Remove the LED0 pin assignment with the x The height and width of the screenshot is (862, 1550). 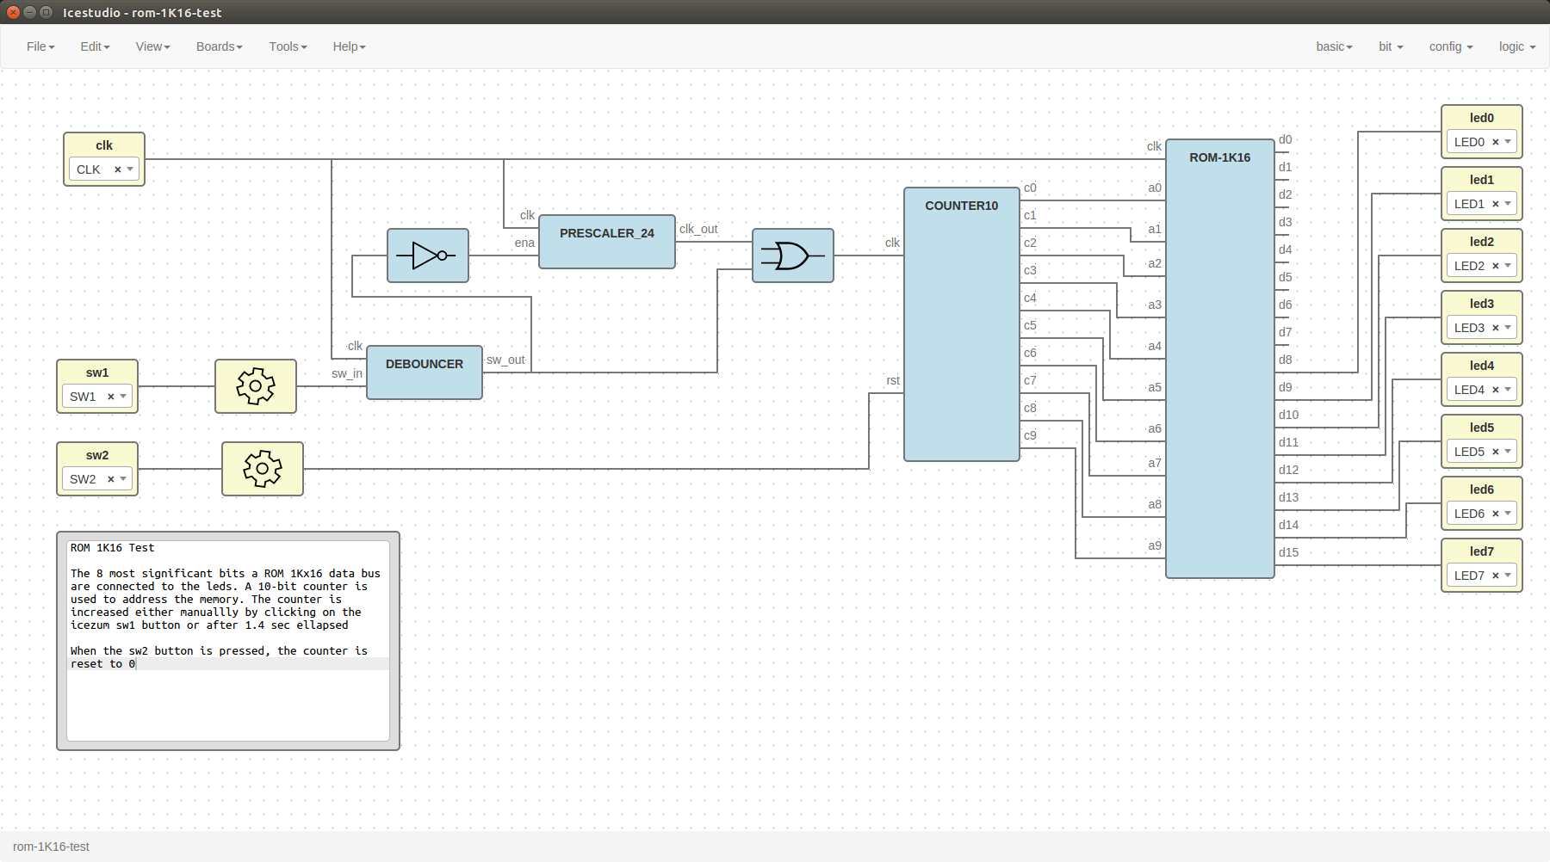(1495, 142)
